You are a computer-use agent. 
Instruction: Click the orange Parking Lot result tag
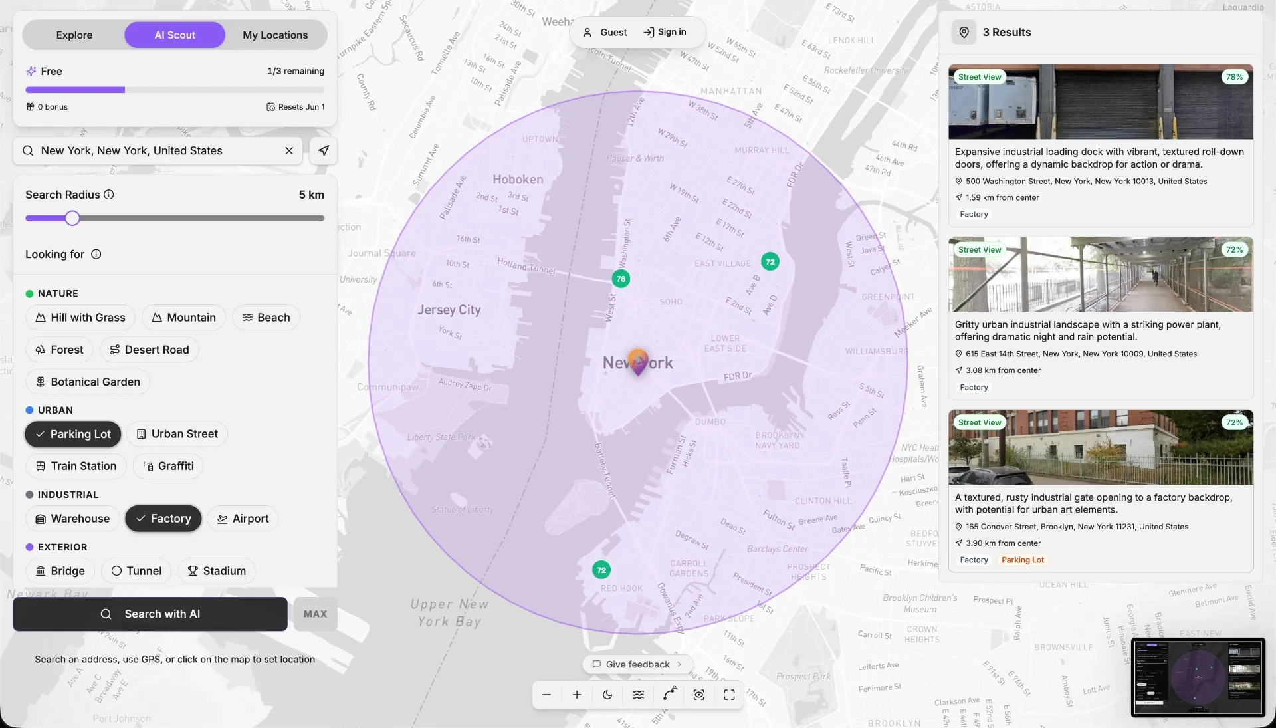[x=1022, y=560]
